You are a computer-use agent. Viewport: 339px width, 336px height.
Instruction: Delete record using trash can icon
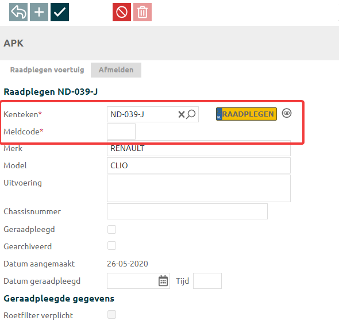click(142, 12)
